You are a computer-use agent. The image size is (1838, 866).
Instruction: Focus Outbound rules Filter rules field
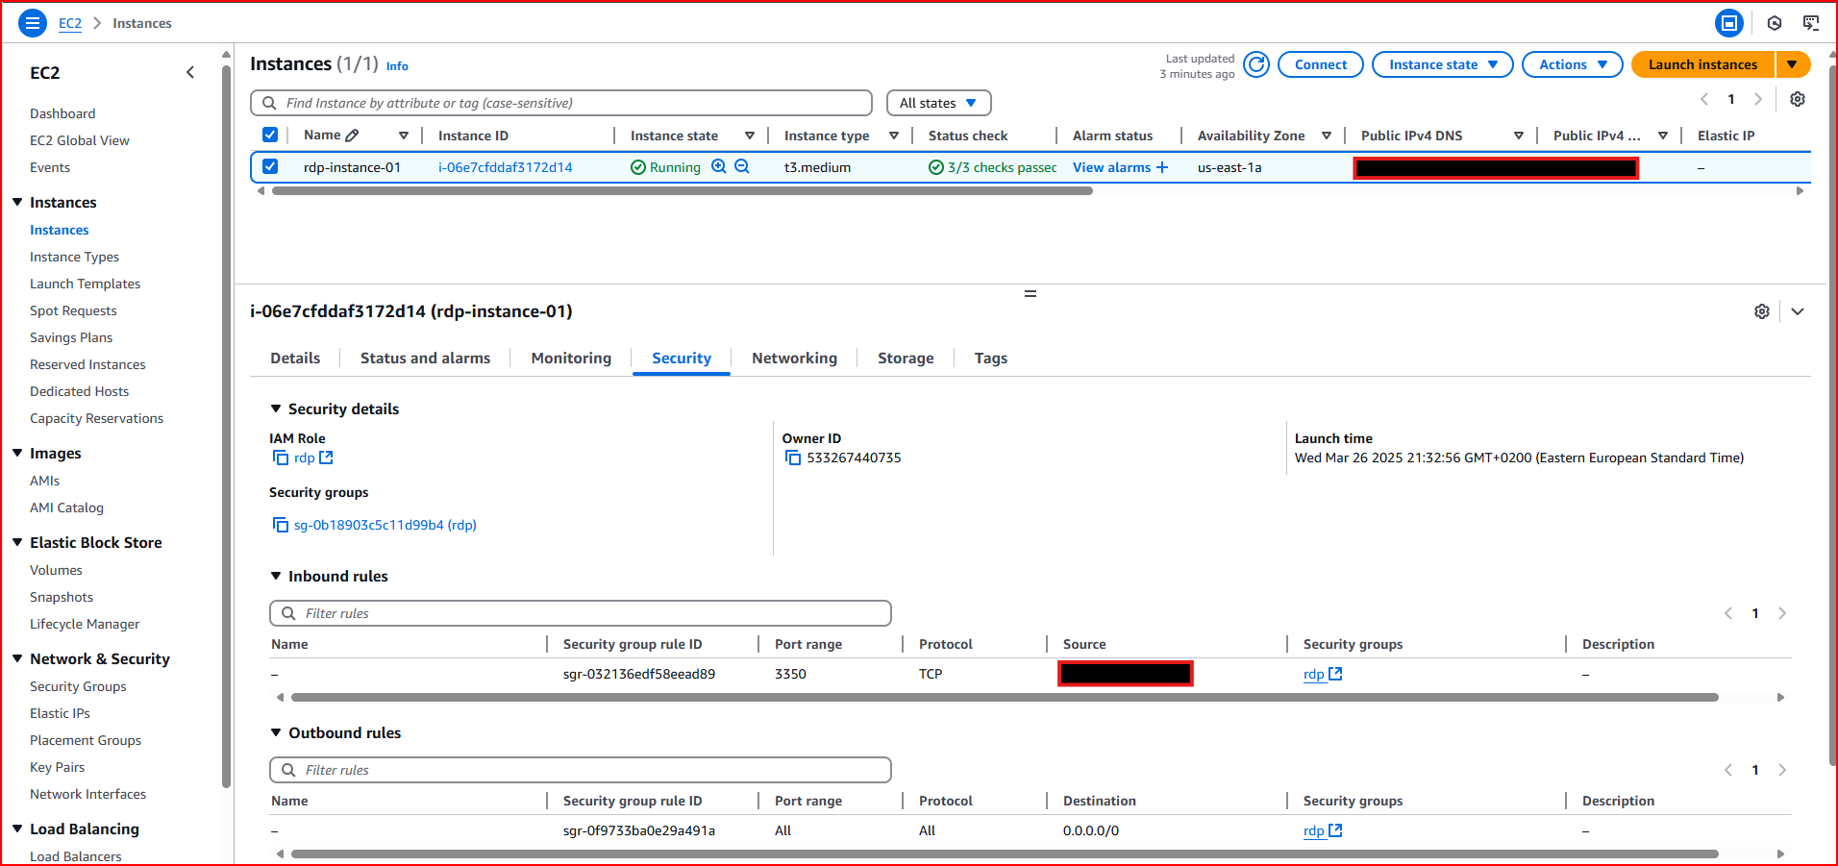[x=581, y=770]
